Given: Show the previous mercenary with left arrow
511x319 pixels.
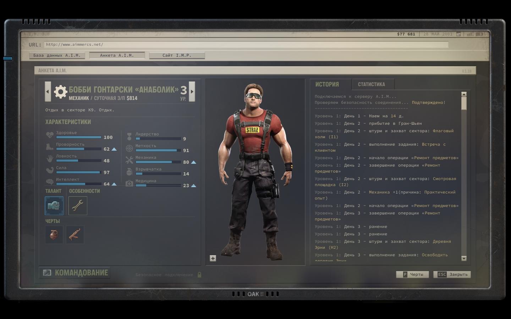Looking at the screenshot, I should coord(48,92).
